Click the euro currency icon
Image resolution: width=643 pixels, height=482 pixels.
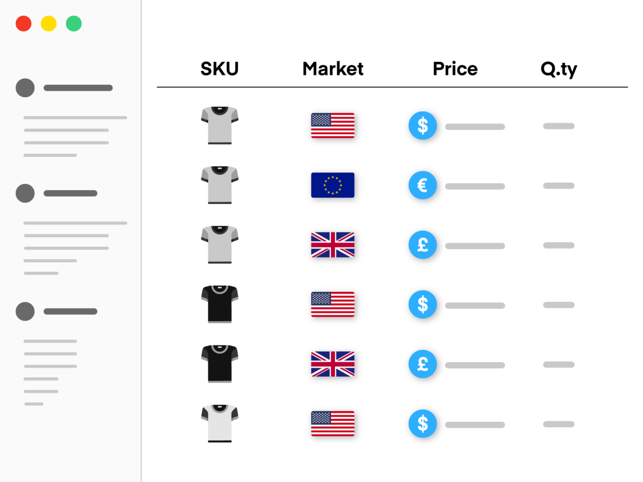[422, 185]
